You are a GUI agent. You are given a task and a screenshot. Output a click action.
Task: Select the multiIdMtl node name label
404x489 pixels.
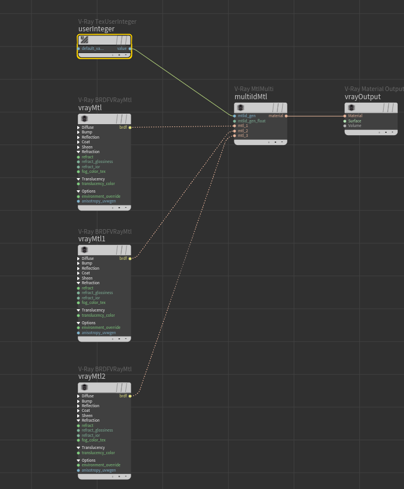[x=251, y=97]
